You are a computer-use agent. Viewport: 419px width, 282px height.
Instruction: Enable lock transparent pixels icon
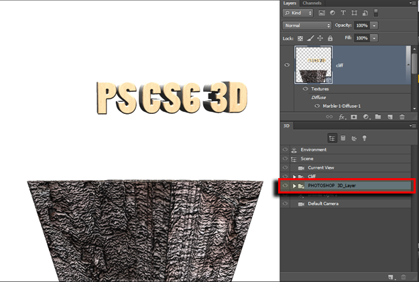[x=300, y=38]
